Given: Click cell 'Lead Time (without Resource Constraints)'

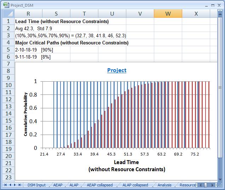Looking at the screenshot, I should [62, 21].
